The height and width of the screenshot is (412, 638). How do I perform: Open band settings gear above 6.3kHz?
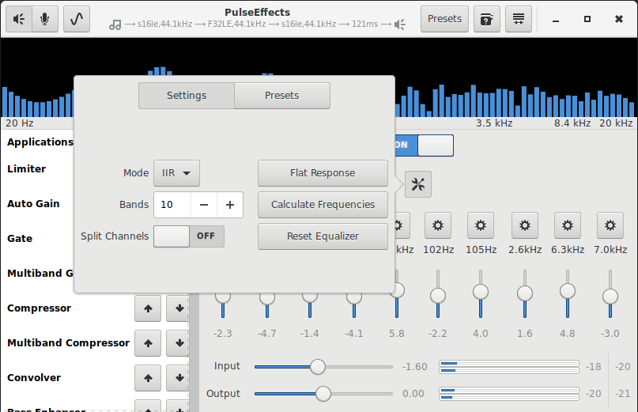click(568, 225)
